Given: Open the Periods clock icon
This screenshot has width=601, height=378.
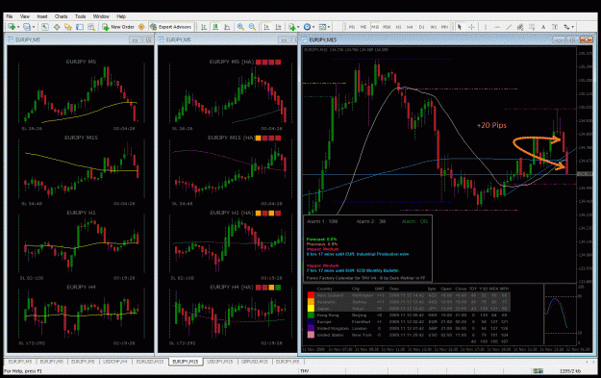Looking at the screenshot, I should pos(307,27).
